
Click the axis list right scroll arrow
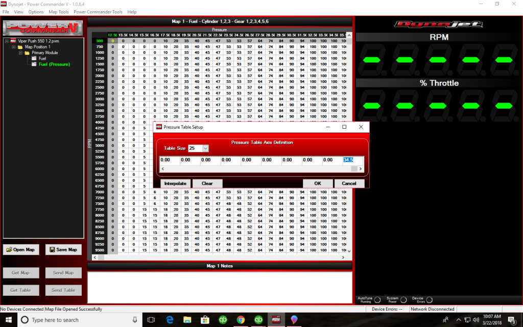(361, 169)
